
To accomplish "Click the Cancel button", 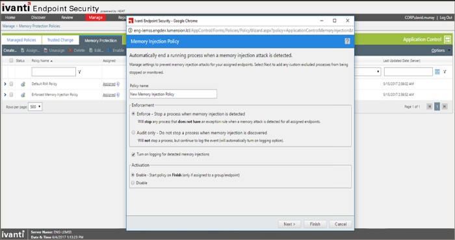I will pos(341,224).
